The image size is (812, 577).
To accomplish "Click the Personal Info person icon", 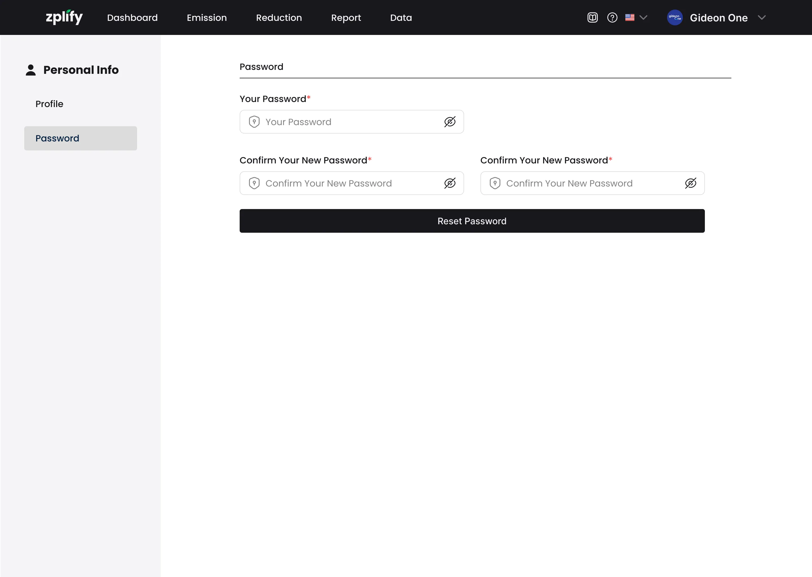I will pyautogui.click(x=31, y=70).
